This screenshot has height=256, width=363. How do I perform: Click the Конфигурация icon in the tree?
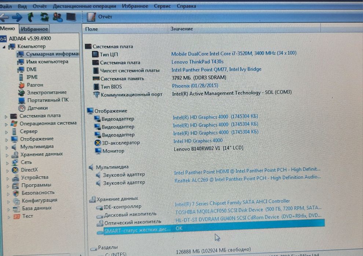pyautogui.click(x=16, y=201)
